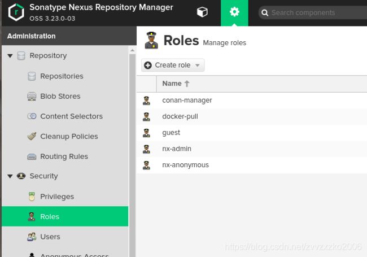Viewport: 367px width, 257px height.
Task: Click the nx-admin row officer icon
Action: [146, 149]
